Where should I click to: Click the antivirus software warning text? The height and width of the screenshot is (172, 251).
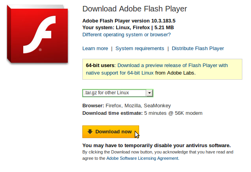click(156, 146)
